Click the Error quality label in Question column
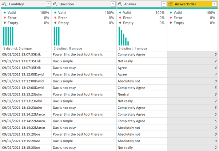The width and height of the screenshot is (219, 151). pyautogui.click(x=63, y=18)
